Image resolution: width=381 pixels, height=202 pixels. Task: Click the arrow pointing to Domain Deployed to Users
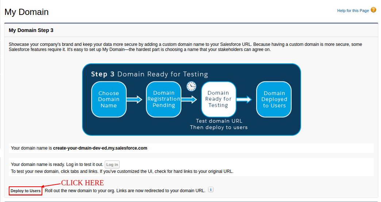point(244,99)
